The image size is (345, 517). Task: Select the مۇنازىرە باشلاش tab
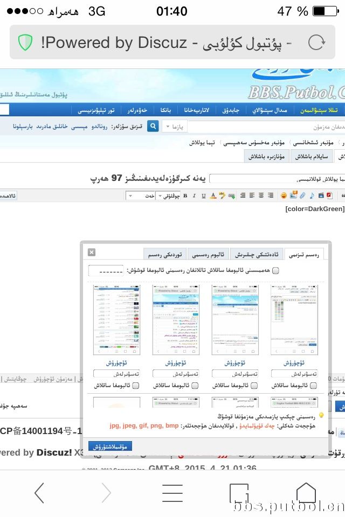266,156
